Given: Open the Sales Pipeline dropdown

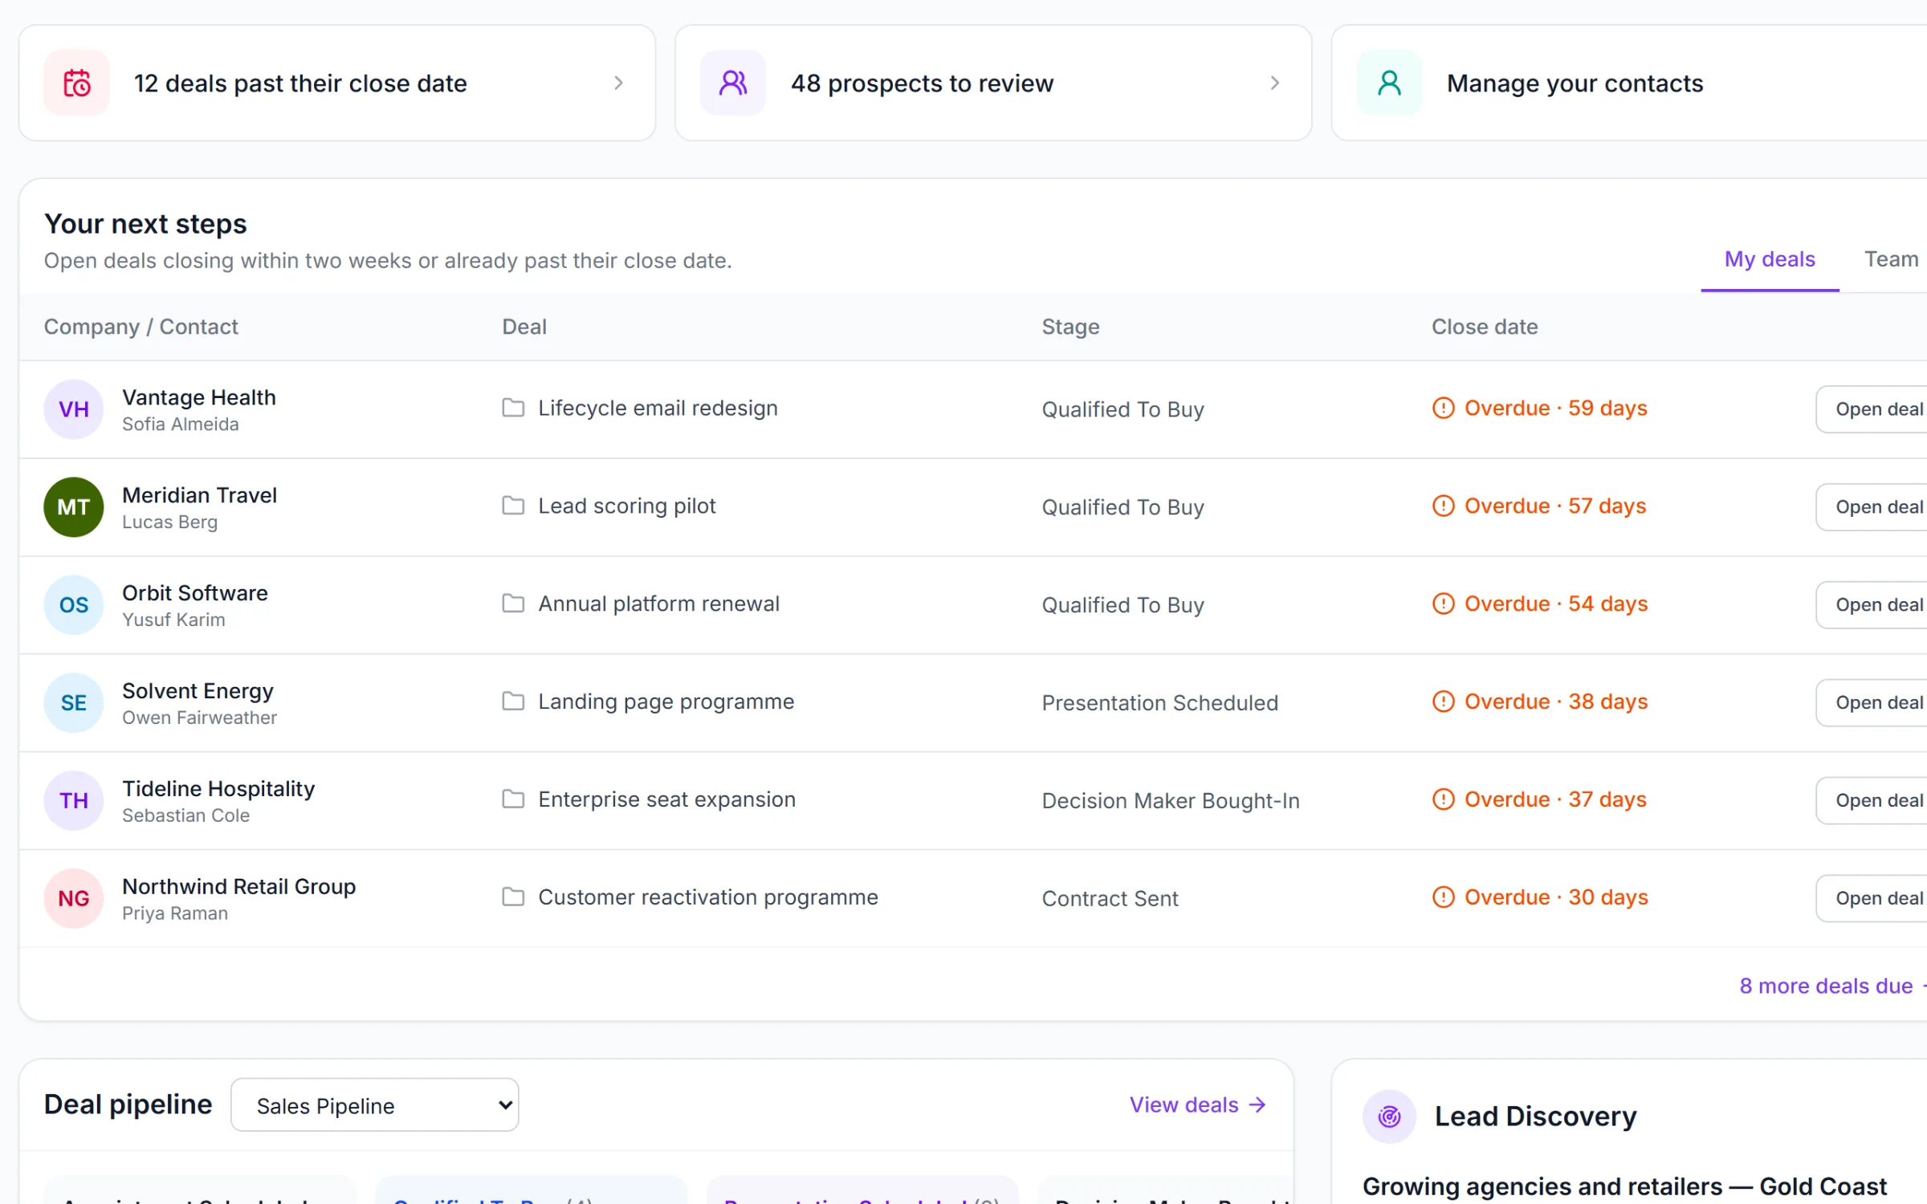Looking at the screenshot, I should tap(375, 1105).
